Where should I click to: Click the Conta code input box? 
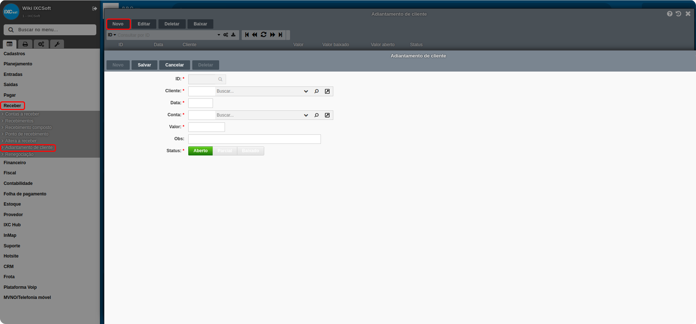click(x=202, y=115)
